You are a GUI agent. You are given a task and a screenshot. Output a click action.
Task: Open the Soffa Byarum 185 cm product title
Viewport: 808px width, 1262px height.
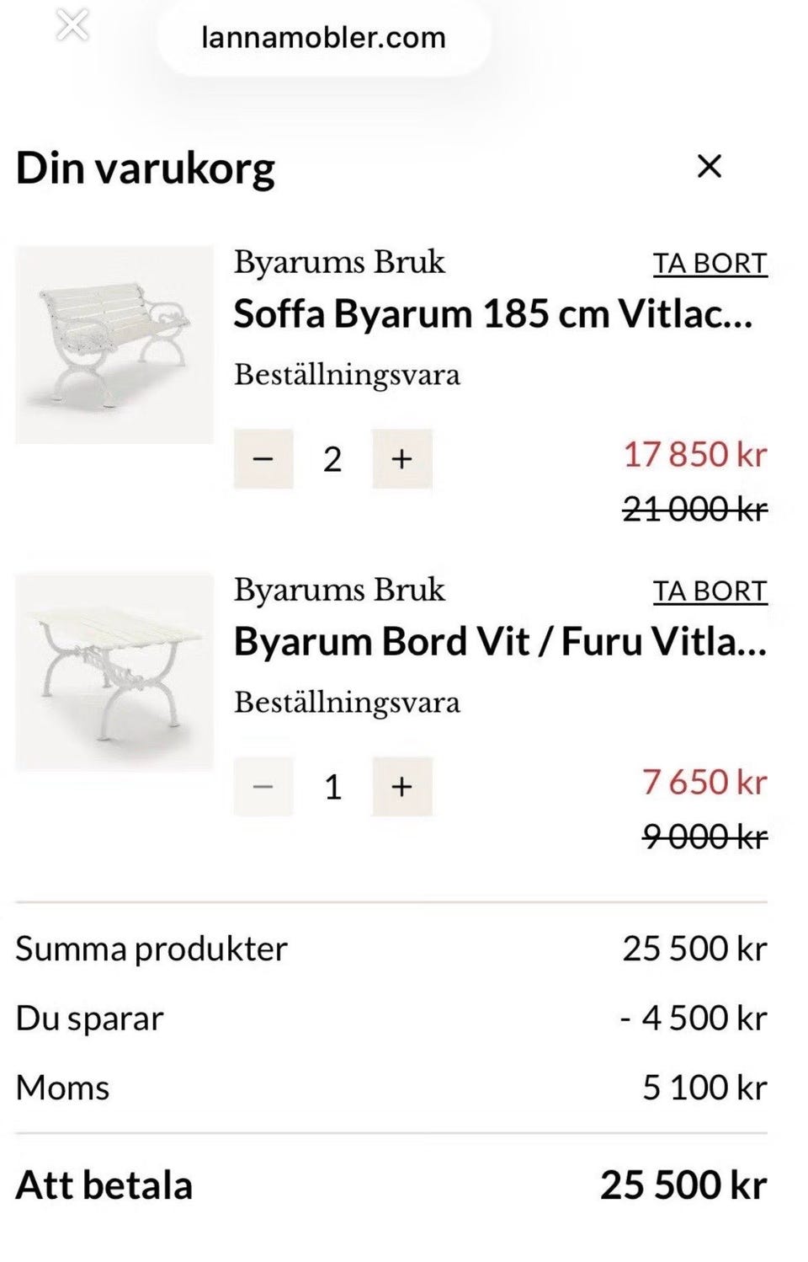(x=492, y=314)
